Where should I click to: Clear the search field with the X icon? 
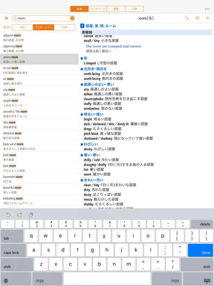72,18
